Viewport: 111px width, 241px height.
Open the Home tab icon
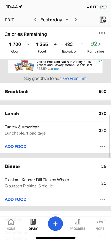[11, 224]
